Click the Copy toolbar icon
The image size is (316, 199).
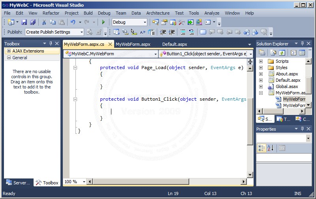pos(53,22)
